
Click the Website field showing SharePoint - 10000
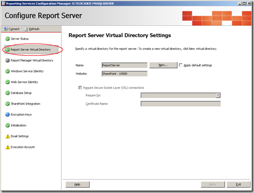(125, 73)
